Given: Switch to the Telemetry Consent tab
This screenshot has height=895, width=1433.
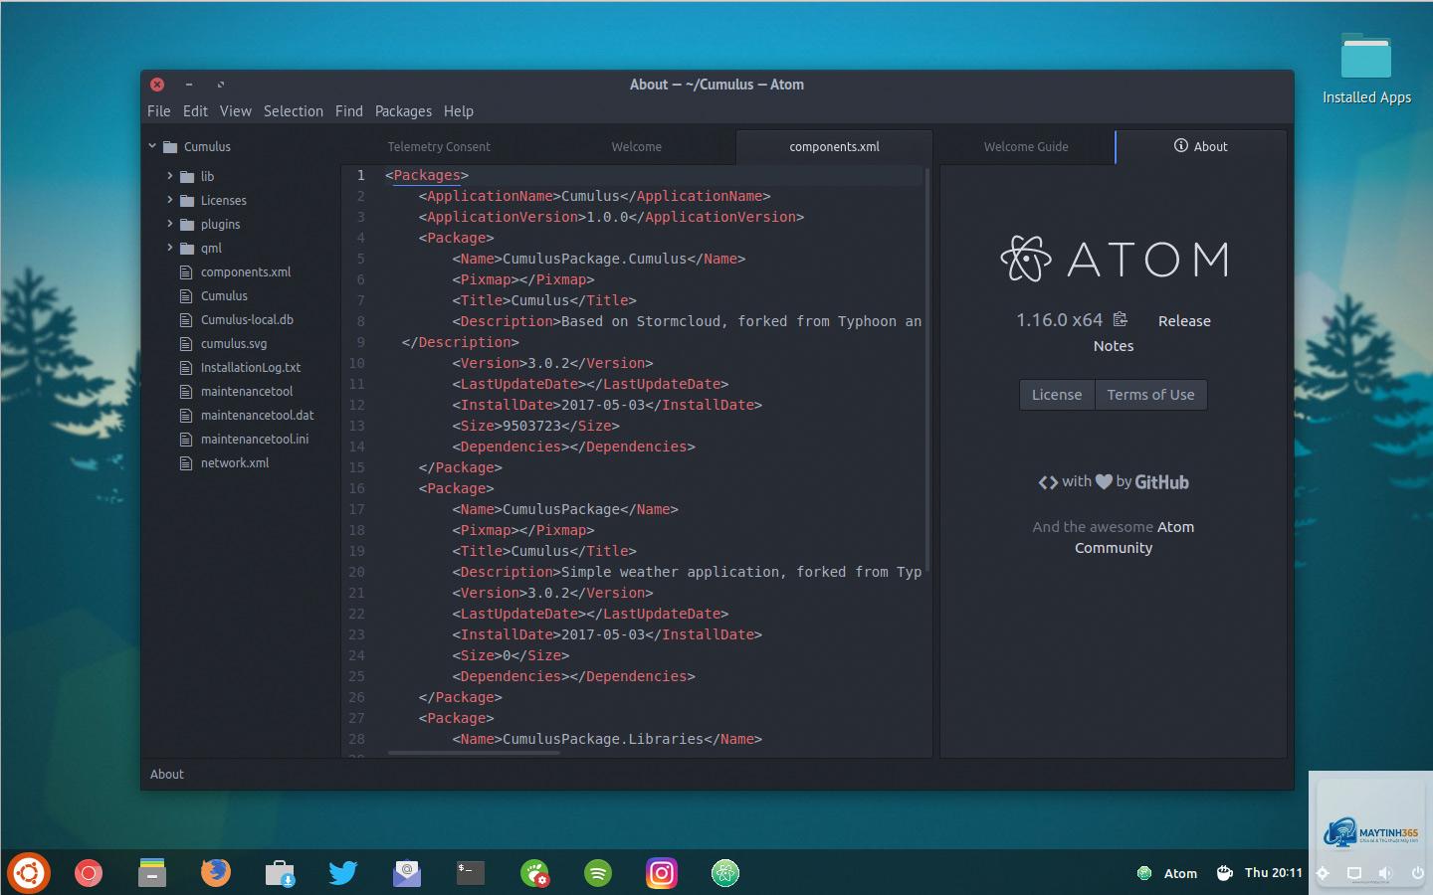Looking at the screenshot, I should (x=439, y=146).
